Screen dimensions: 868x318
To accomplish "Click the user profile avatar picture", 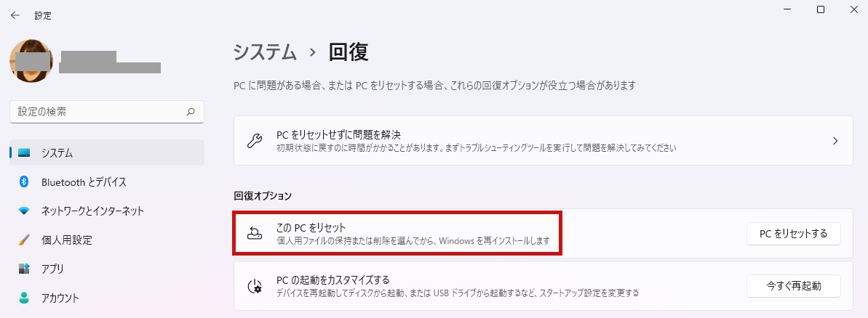I will [x=31, y=61].
